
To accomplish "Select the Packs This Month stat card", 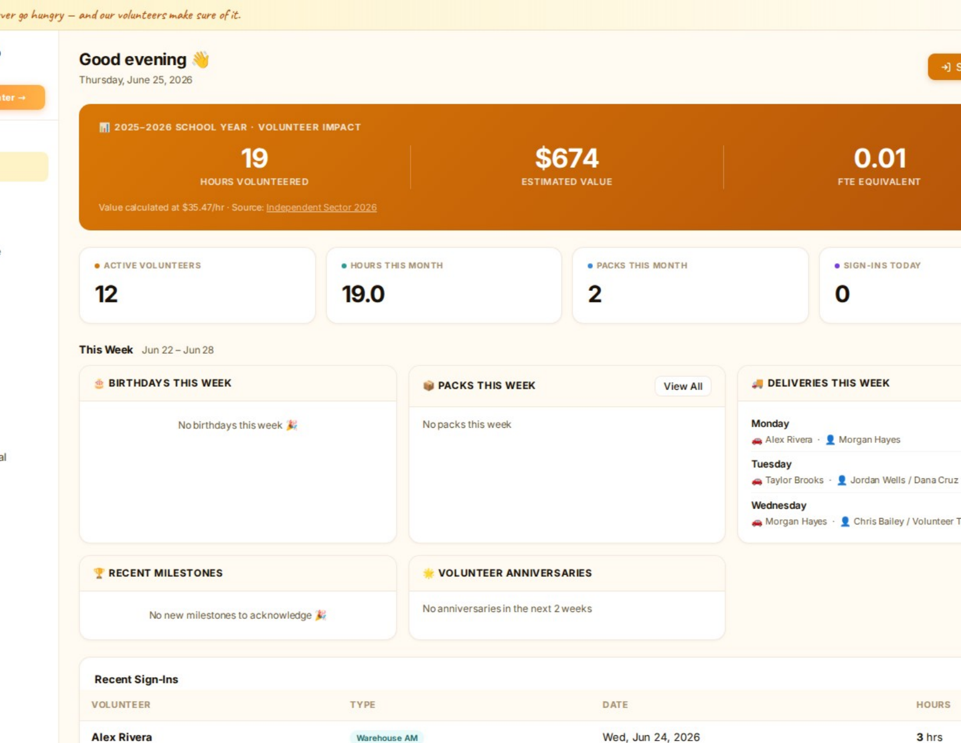I will click(690, 286).
